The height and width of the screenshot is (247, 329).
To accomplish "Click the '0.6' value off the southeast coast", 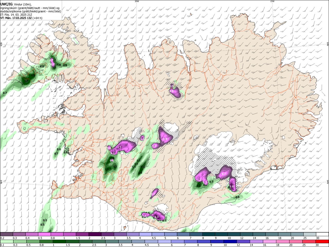I will point(237,197).
